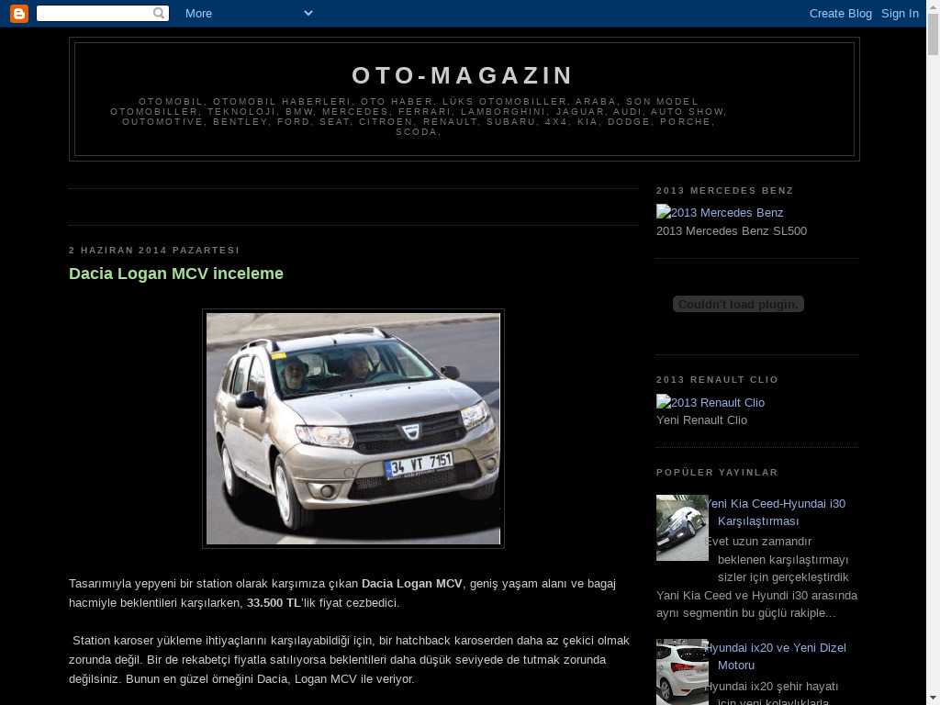
Task: Click the Couldn't load plugin placeholder
Action: point(738,304)
